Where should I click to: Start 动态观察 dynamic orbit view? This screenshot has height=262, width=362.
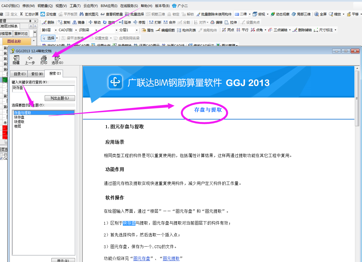pos(280,14)
